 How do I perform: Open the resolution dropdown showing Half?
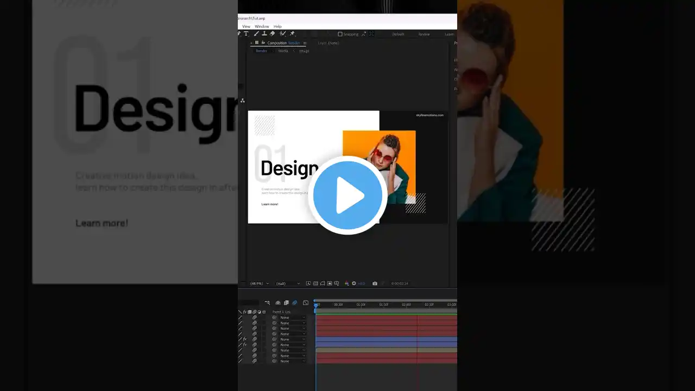click(288, 283)
